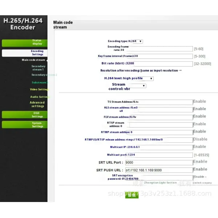Open Video Settings in sidebar

[x=39, y=89]
